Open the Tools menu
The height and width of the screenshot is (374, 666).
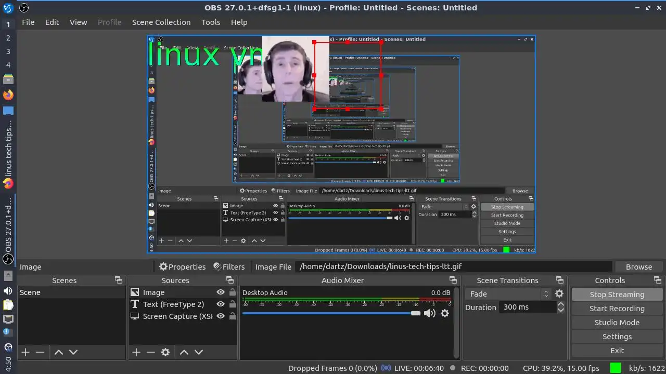tap(211, 22)
